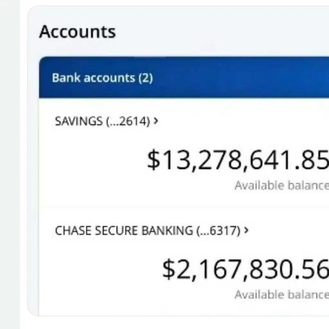Image resolution: width=329 pixels, height=329 pixels.
Task: Click the dollar sign of the $2,167,830.56 balance
Action: click(x=168, y=269)
